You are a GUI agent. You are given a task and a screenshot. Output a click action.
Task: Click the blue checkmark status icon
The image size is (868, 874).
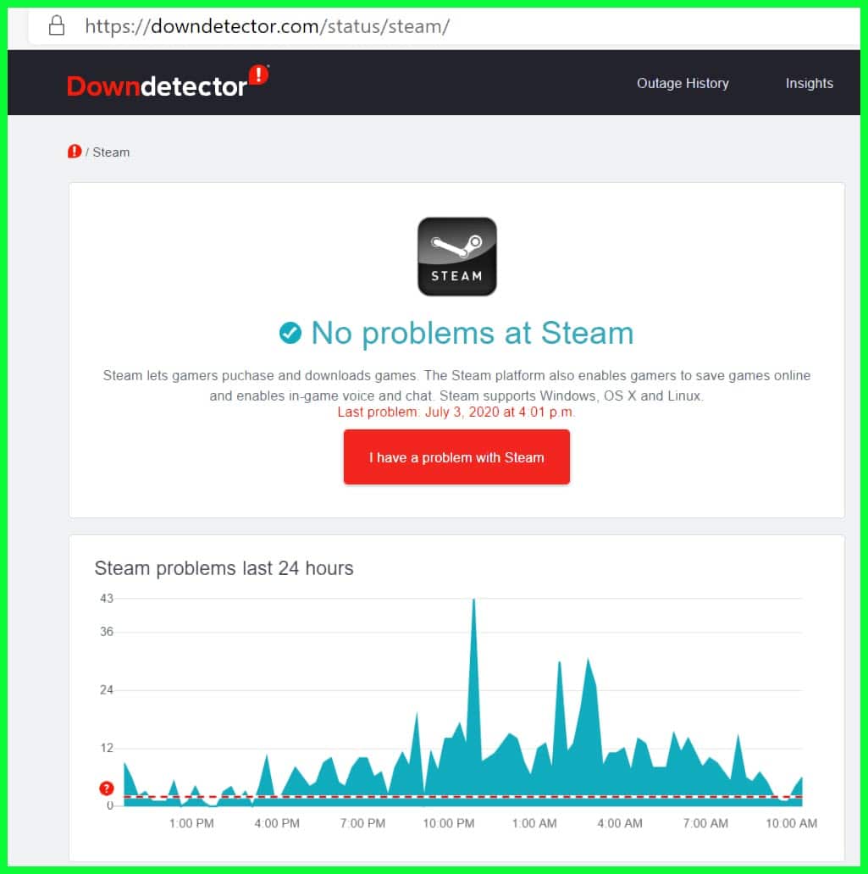290,334
